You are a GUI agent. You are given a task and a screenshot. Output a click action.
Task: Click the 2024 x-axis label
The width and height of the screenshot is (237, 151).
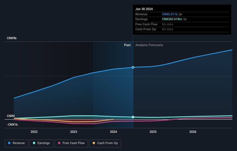point(113,132)
